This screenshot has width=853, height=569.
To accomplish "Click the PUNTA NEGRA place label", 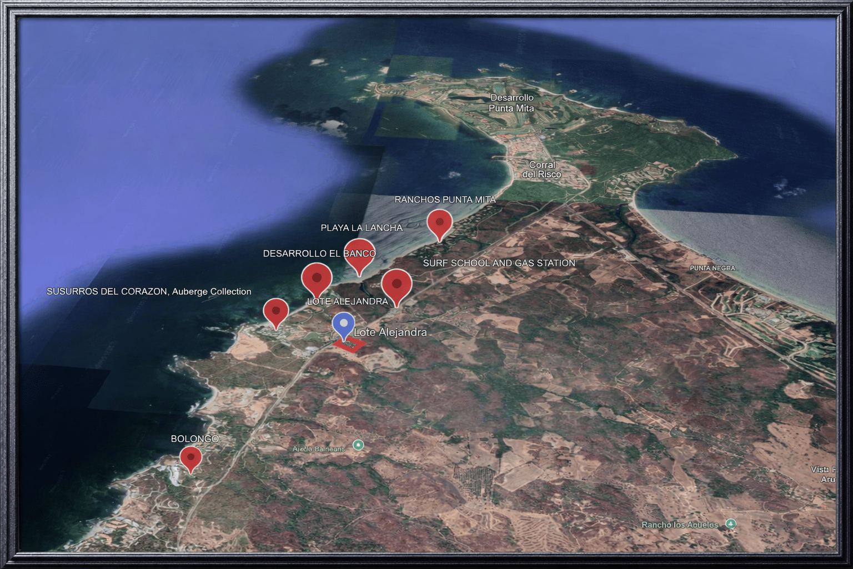I will pos(712,268).
